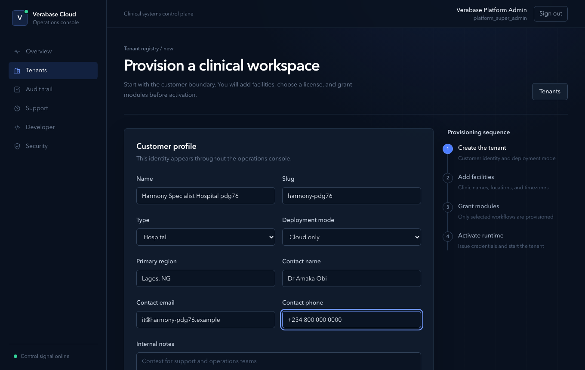Click the Overview pulse icon in sidebar
Image resolution: width=585 pixels, height=370 pixels.
pyautogui.click(x=17, y=52)
